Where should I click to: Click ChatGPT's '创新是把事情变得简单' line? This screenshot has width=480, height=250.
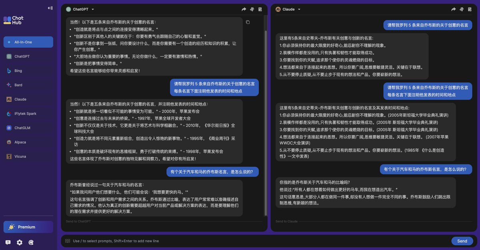coord(98,64)
